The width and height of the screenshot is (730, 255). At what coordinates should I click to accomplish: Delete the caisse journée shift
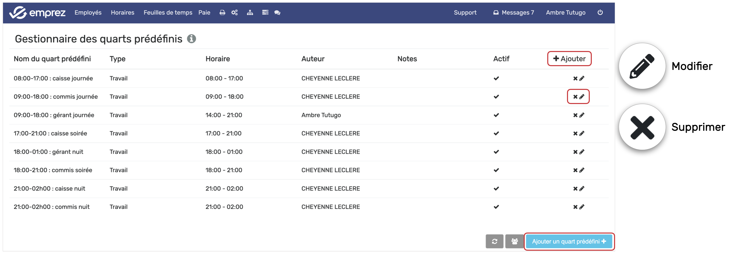tap(575, 79)
